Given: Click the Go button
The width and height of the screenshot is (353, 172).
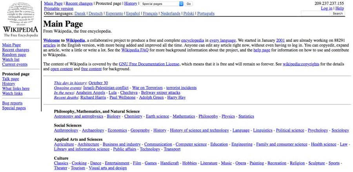Looking at the screenshot, I should (x=189, y=4).
